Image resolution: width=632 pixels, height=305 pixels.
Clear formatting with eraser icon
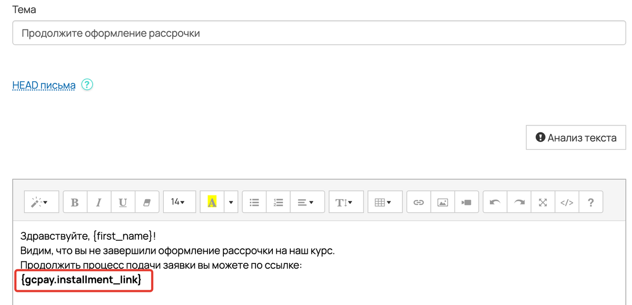[x=147, y=202]
